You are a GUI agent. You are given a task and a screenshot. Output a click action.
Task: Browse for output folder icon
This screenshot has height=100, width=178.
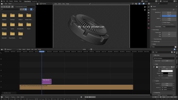(175, 47)
